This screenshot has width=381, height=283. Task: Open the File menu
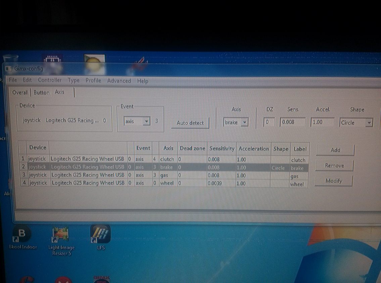13,80
